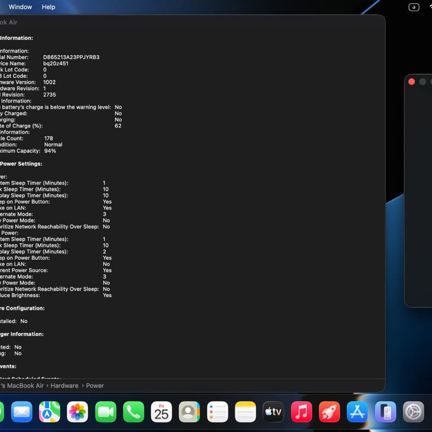Launch the Contacts app
This screenshot has width=432, height=432.
pyautogui.click(x=189, y=412)
